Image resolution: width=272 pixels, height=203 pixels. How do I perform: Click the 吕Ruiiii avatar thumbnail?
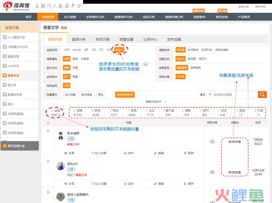[61, 166]
